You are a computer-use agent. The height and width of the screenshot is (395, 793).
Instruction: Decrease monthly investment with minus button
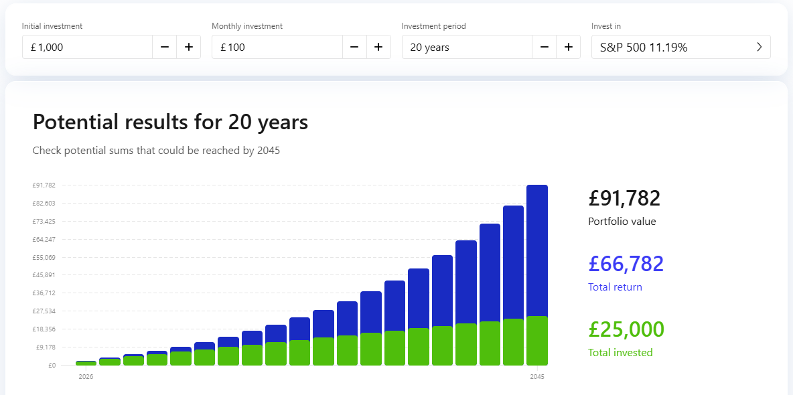[354, 47]
